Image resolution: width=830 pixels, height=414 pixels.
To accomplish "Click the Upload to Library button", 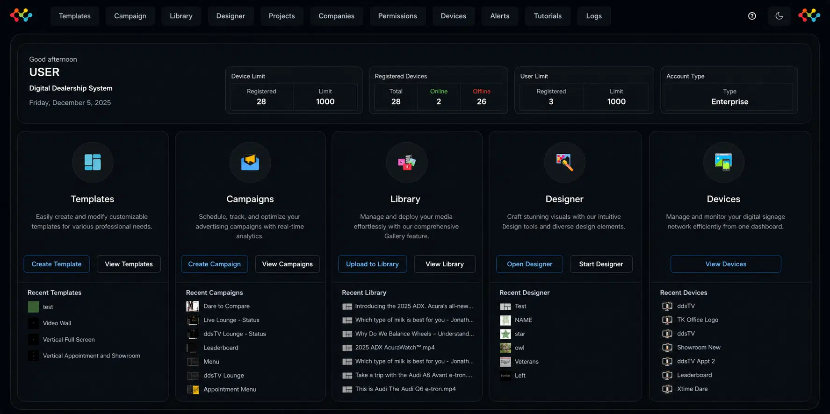I will coord(372,264).
